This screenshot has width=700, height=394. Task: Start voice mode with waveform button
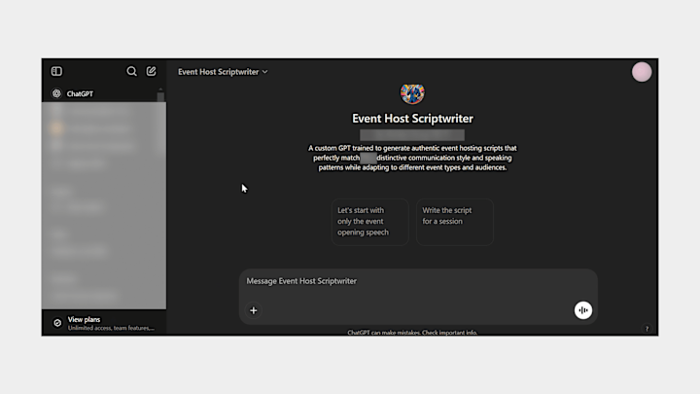click(583, 310)
